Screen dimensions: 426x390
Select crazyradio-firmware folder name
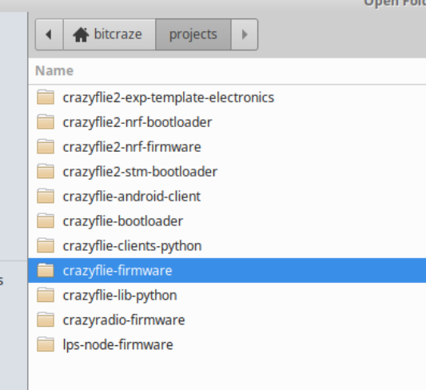click(124, 320)
